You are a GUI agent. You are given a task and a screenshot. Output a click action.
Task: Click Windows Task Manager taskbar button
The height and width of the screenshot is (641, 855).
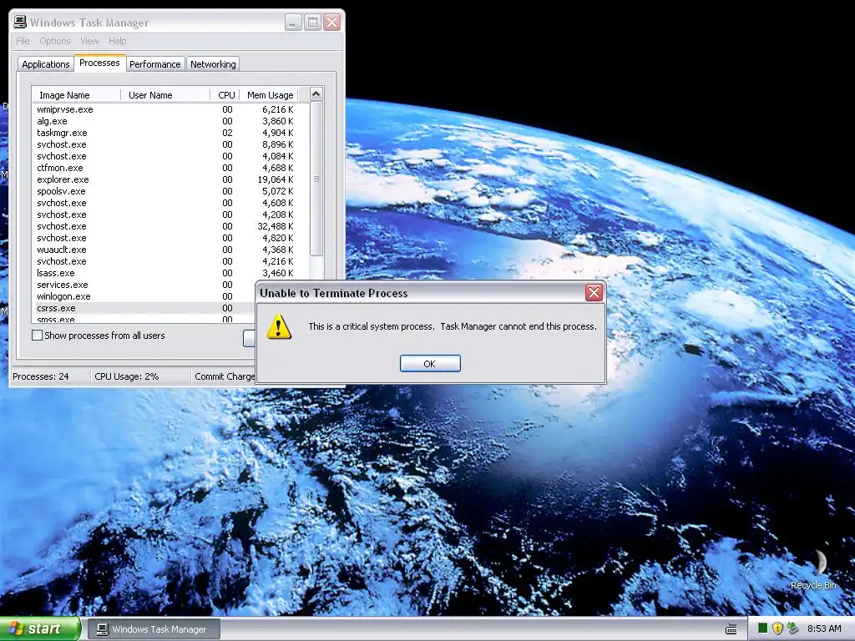click(154, 629)
